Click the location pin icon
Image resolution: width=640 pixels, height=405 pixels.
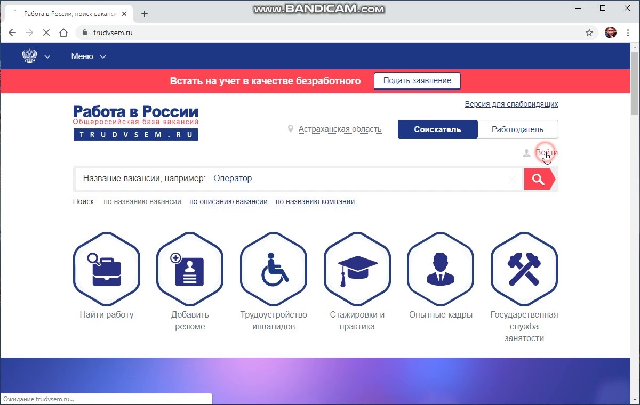[x=291, y=129]
